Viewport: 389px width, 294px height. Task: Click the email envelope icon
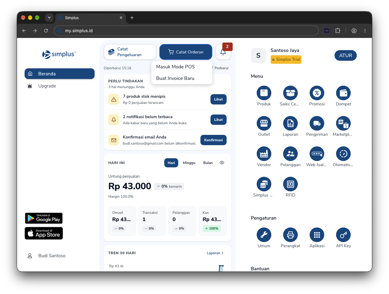(x=114, y=140)
